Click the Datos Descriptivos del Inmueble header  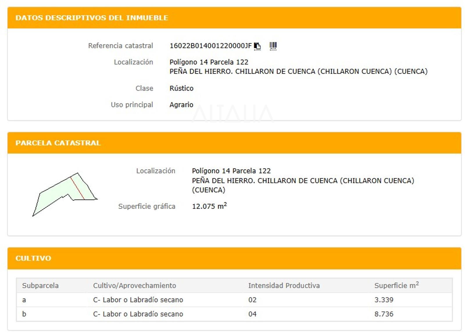(x=92, y=18)
